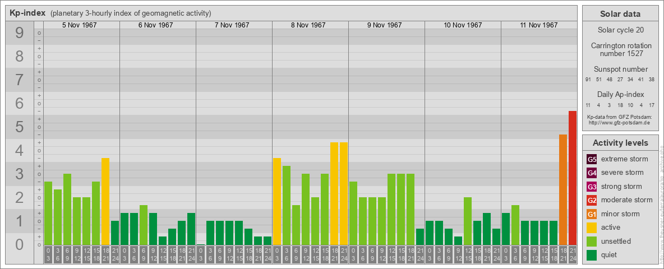The image size is (664, 269).
Task: Click the 'Kp-index' chart title
Action: coord(27,13)
